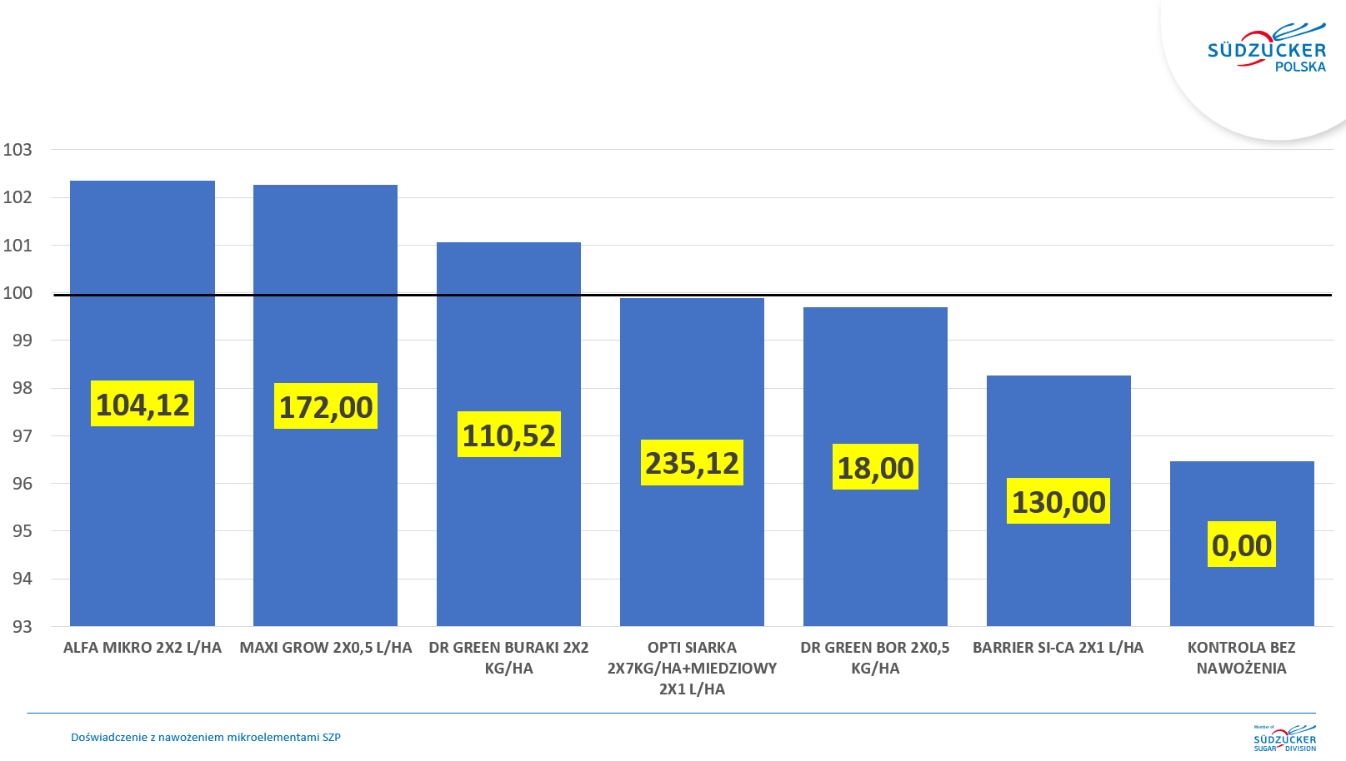Select the yellow 172,00 value label
Screen dimensions: 1346x761
(x=326, y=406)
